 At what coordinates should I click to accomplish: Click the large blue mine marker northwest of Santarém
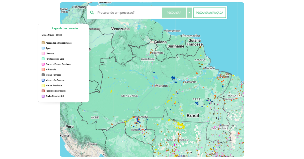pyautogui.click(x=174, y=78)
